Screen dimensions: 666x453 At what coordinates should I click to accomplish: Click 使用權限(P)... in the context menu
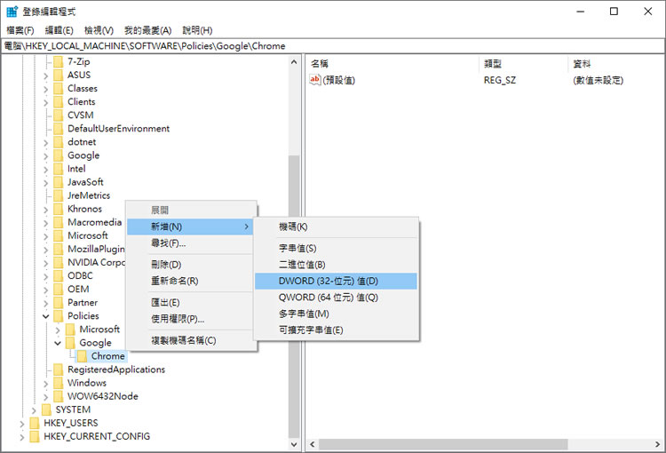(190, 319)
